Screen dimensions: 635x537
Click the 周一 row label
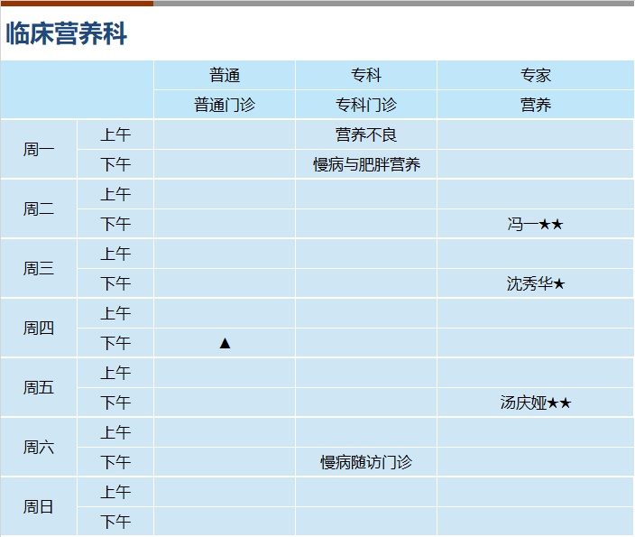click(39, 150)
